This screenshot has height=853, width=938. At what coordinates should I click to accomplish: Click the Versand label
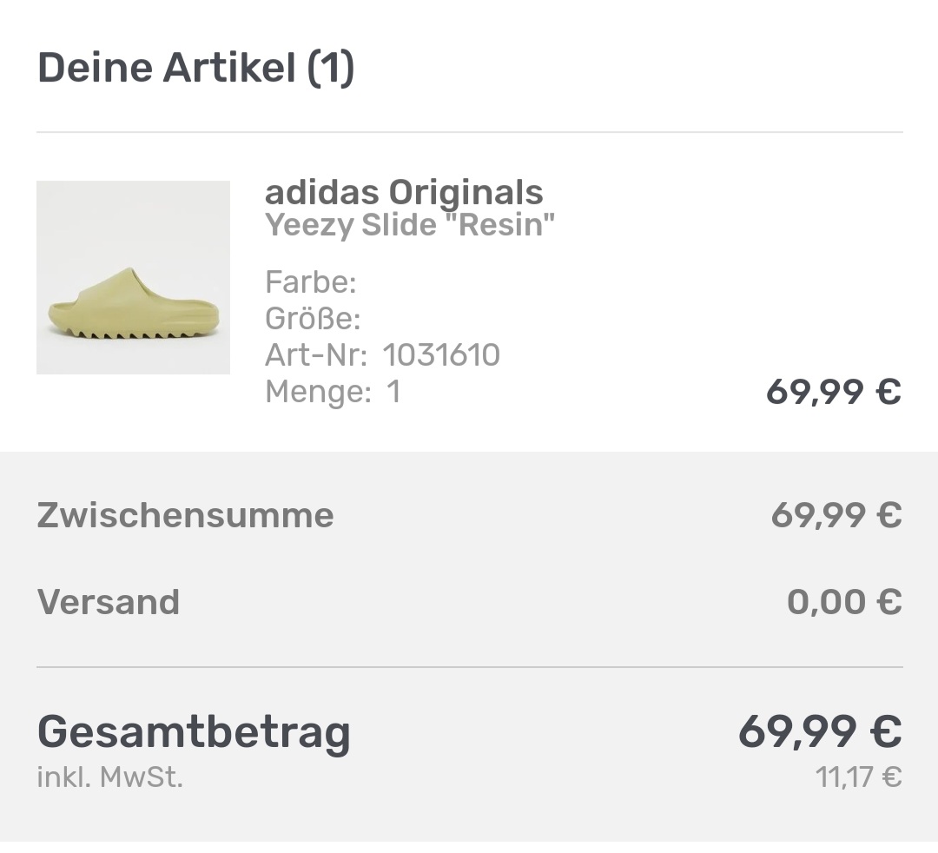click(x=109, y=602)
